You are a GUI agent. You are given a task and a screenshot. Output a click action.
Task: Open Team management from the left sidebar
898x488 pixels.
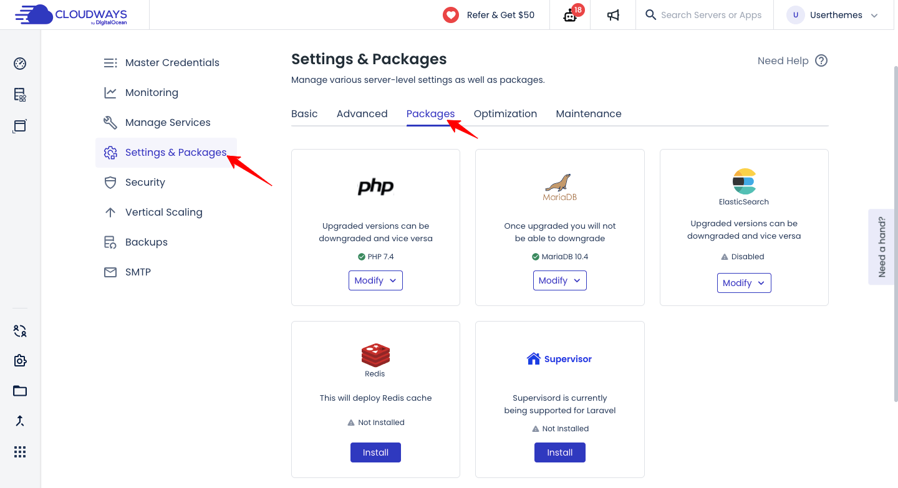click(19, 331)
